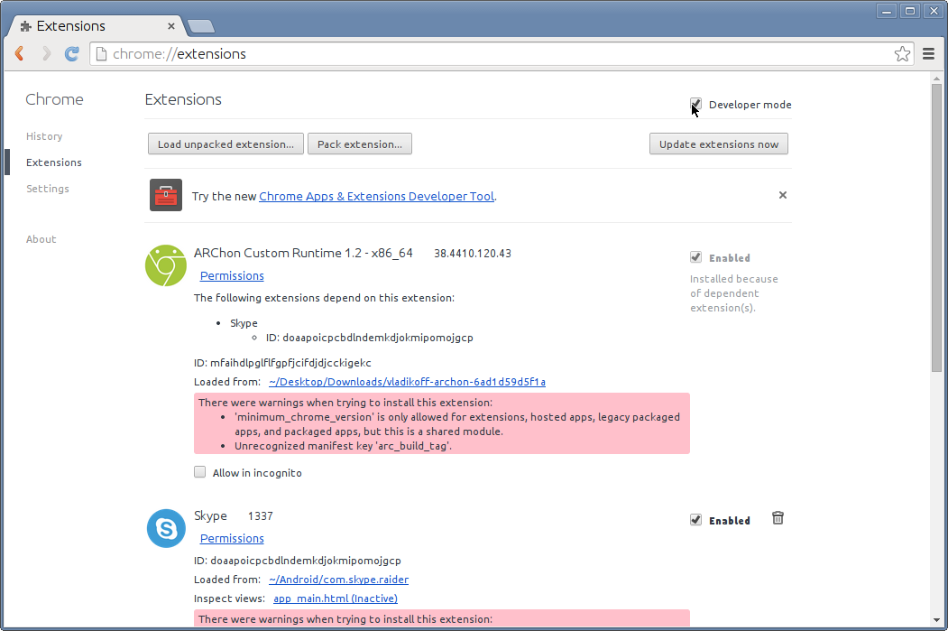Open the vladikoff-archon loaded from path link

(407, 382)
